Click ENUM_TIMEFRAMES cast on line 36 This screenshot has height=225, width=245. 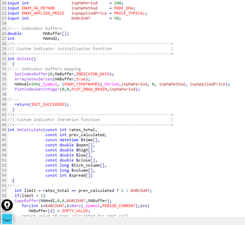[x=82, y=84]
